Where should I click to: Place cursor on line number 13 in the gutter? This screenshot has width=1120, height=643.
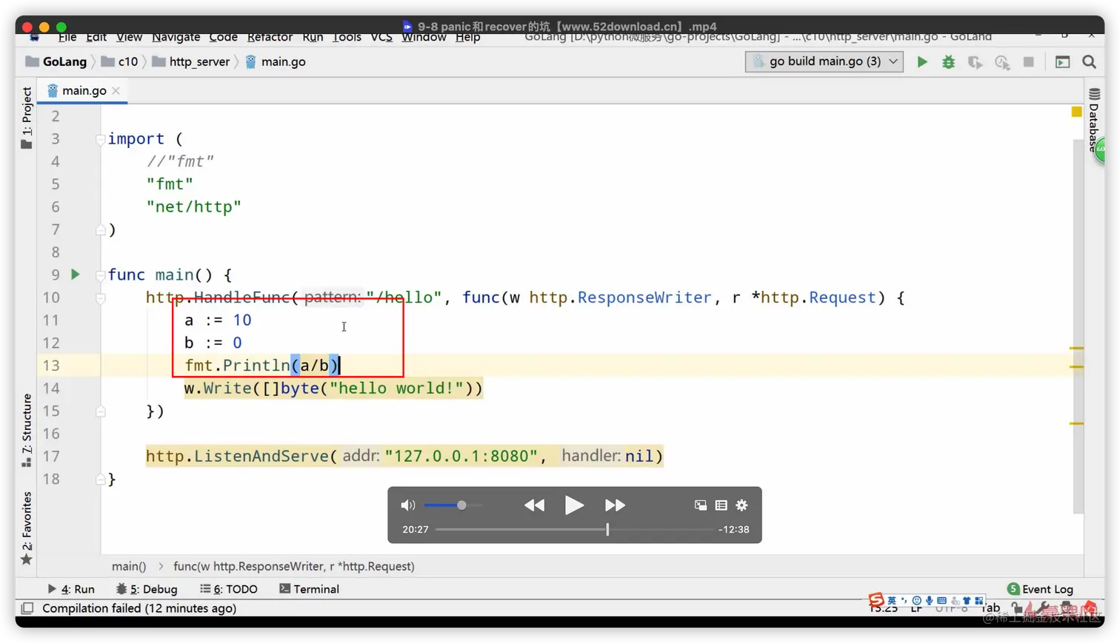(x=51, y=366)
